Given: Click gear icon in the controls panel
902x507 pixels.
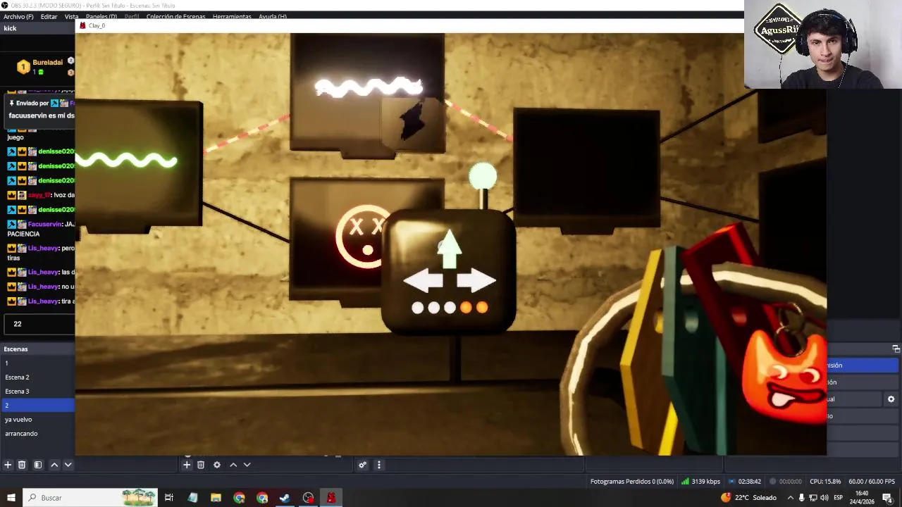Looking at the screenshot, I should pos(891,399).
